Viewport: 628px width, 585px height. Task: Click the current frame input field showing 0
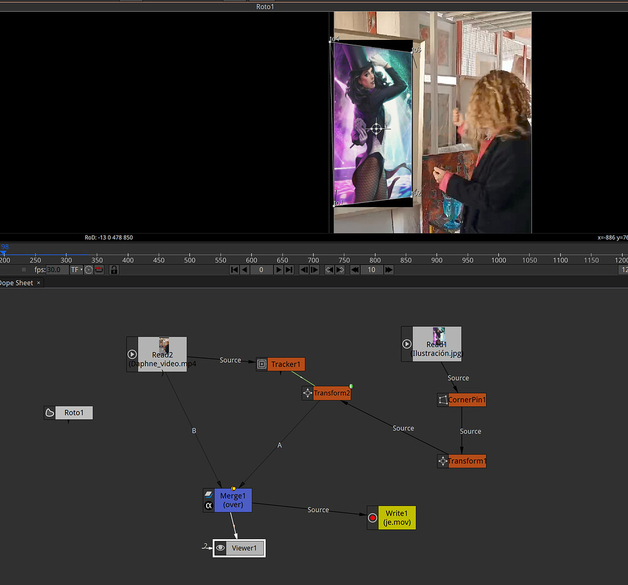coord(261,270)
